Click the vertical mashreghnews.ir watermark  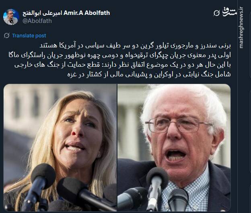point(241,27)
